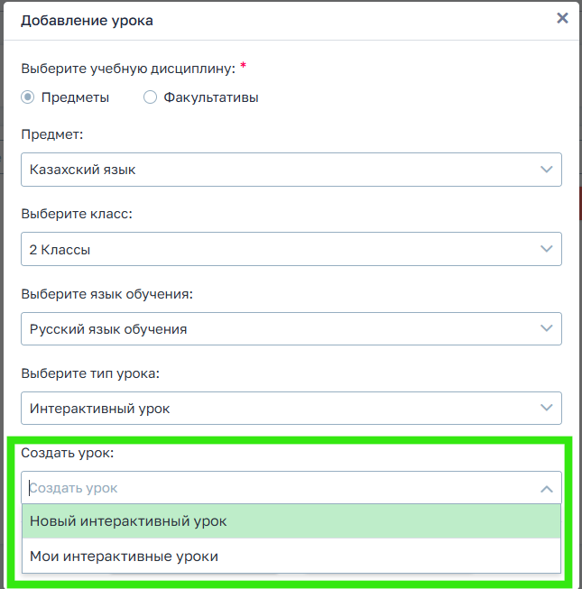Close the Добавление урока dialog
This screenshot has height=589, width=582.
(x=562, y=18)
